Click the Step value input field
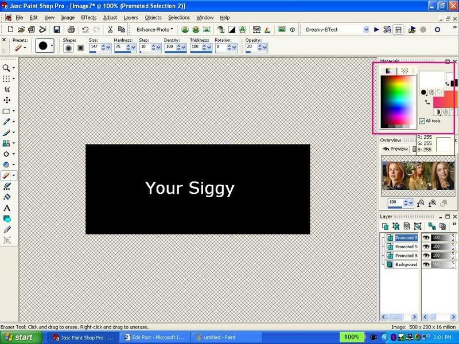The height and width of the screenshot is (344, 459). click(x=145, y=47)
